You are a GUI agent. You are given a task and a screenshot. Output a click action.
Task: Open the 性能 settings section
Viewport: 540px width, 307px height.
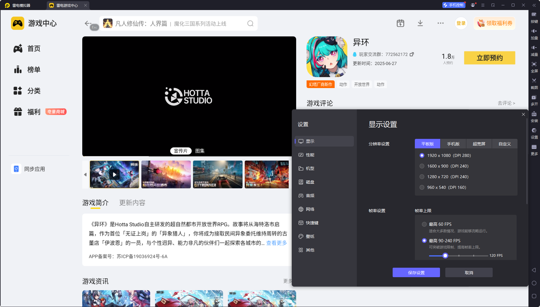[310, 155]
